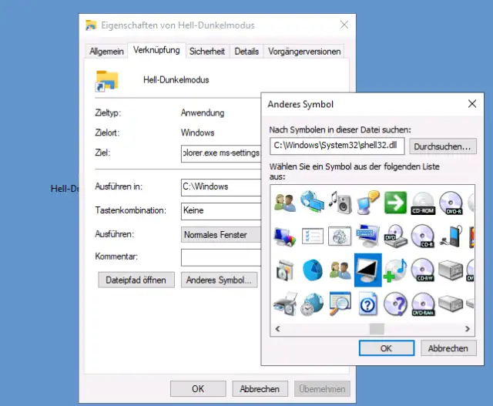This screenshot has width=493, height=406.
Task: Click the horizontal scrollbar thumb of icon list
Action: coord(376,328)
